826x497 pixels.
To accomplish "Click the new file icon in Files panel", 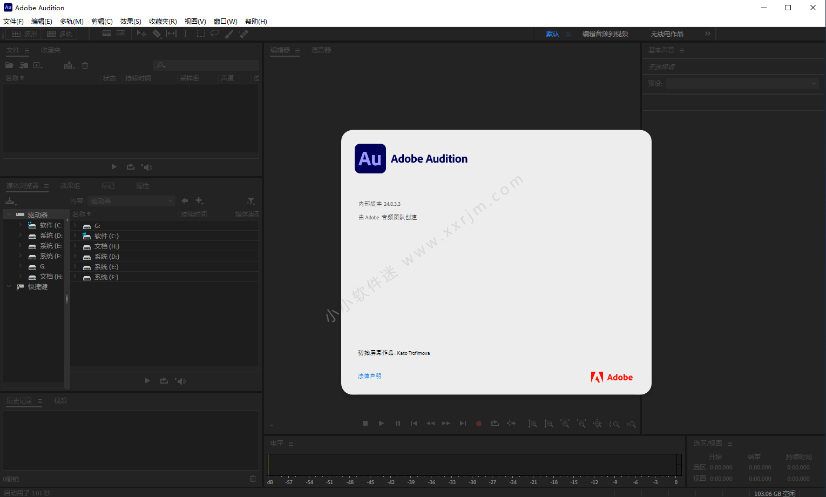I will coord(38,65).
